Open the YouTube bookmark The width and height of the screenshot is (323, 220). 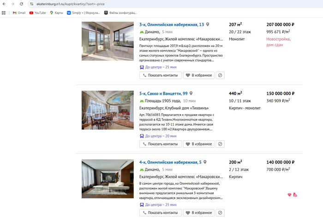click(37, 13)
